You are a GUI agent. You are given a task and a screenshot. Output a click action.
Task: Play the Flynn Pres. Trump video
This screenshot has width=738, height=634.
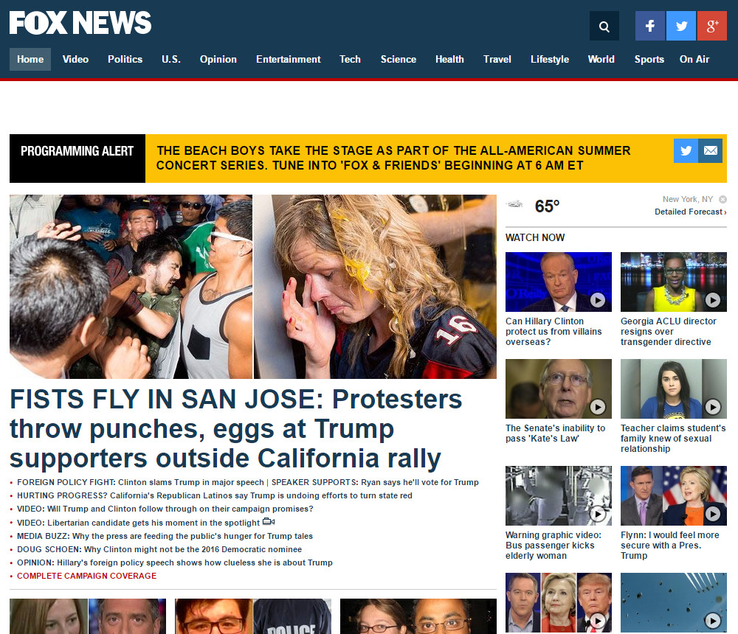713,514
